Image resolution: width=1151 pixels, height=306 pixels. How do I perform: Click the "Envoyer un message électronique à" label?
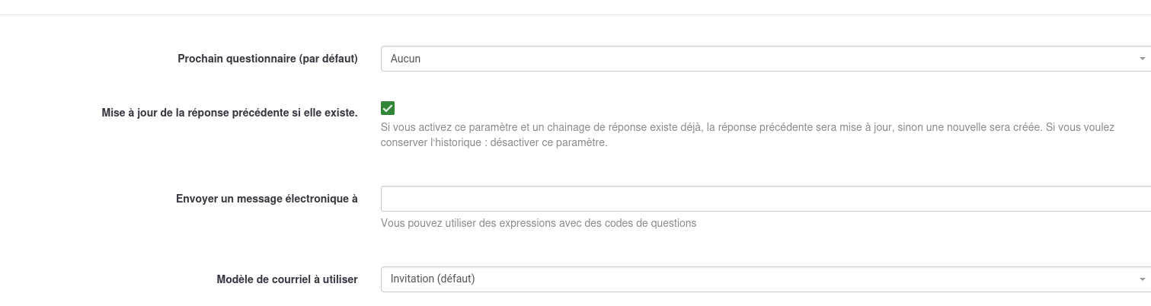tap(267, 199)
